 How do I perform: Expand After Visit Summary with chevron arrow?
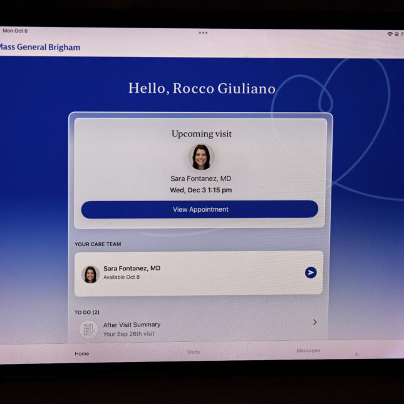click(314, 322)
